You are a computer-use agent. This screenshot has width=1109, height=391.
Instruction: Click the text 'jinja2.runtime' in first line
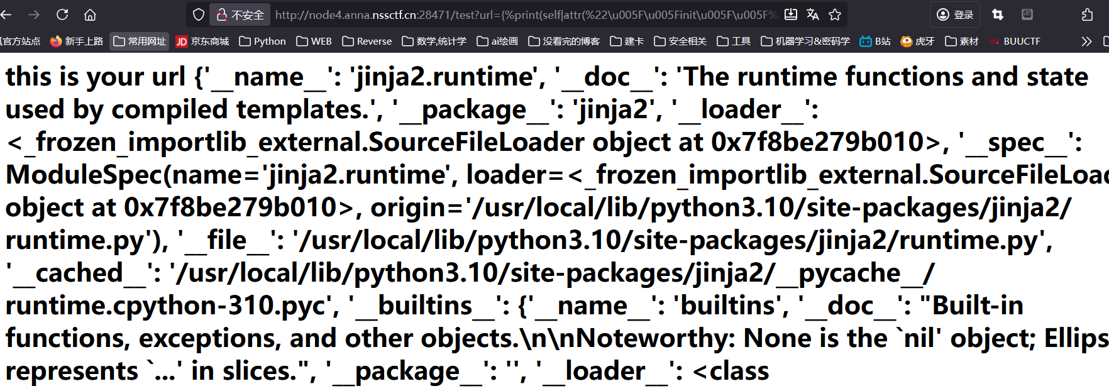(x=445, y=77)
